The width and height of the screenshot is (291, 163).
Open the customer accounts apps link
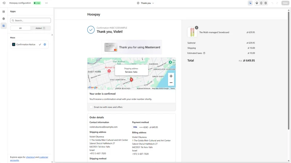pos(29,159)
